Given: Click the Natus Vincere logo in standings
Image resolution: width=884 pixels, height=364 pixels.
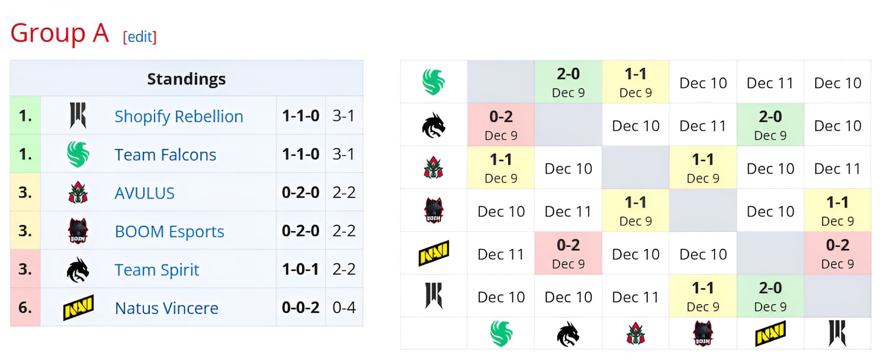Looking at the screenshot, I should pos(79,308).
